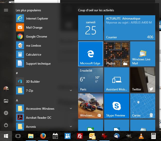Open the Skype Preview tile
This screenshot has width=161, height=141.
(x=116, y=106)
